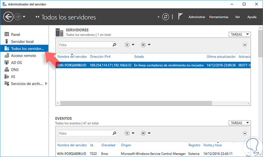Click the Servidores section header icon
This screenshot has height=157, width=263.
[59, 32]
